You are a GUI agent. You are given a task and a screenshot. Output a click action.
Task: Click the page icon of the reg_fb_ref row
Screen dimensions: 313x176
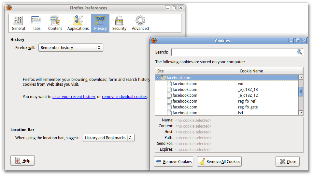point(169,101)
